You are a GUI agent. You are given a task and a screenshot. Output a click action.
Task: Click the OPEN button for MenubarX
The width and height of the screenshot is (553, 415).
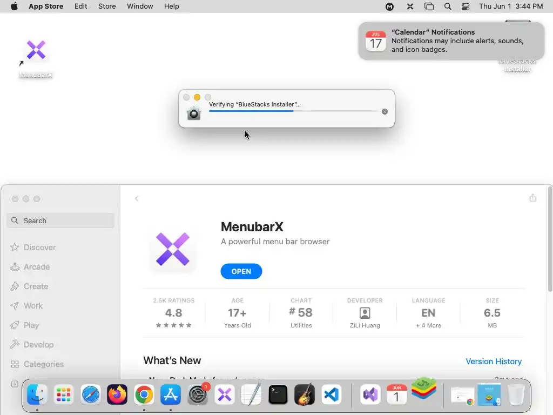[x=241, y=271]
